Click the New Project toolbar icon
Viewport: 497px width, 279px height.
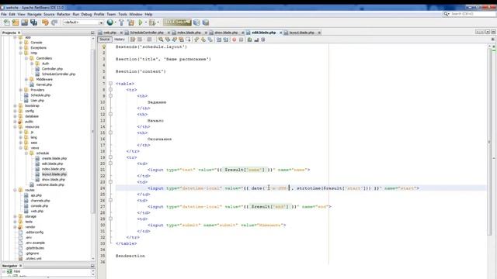pyautogui.click(x=16, y=22)
